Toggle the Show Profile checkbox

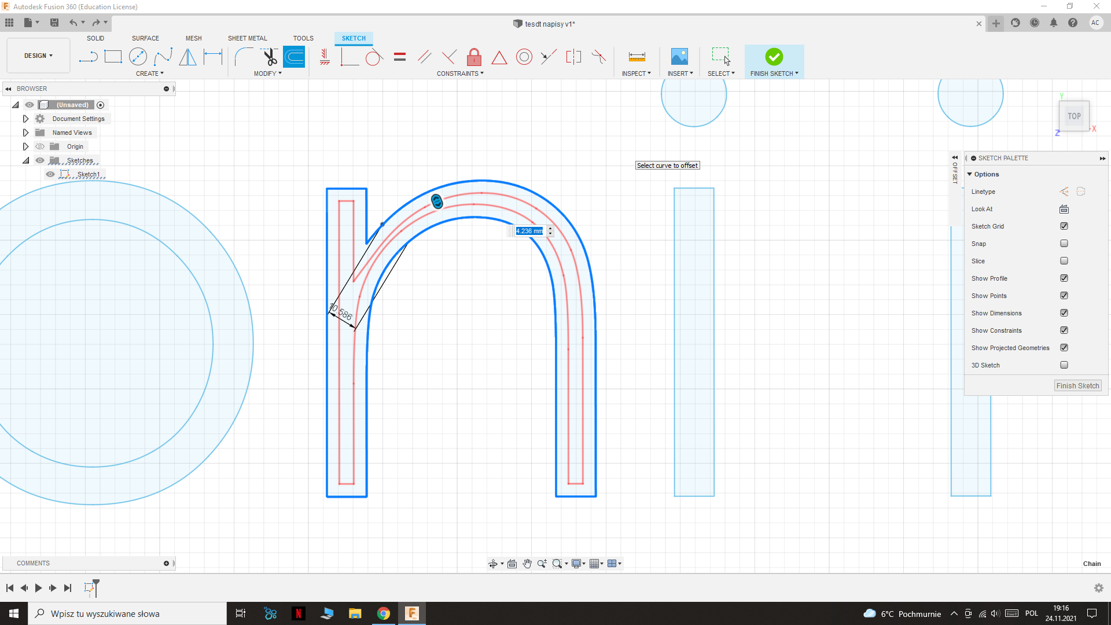click(1064, 278)
